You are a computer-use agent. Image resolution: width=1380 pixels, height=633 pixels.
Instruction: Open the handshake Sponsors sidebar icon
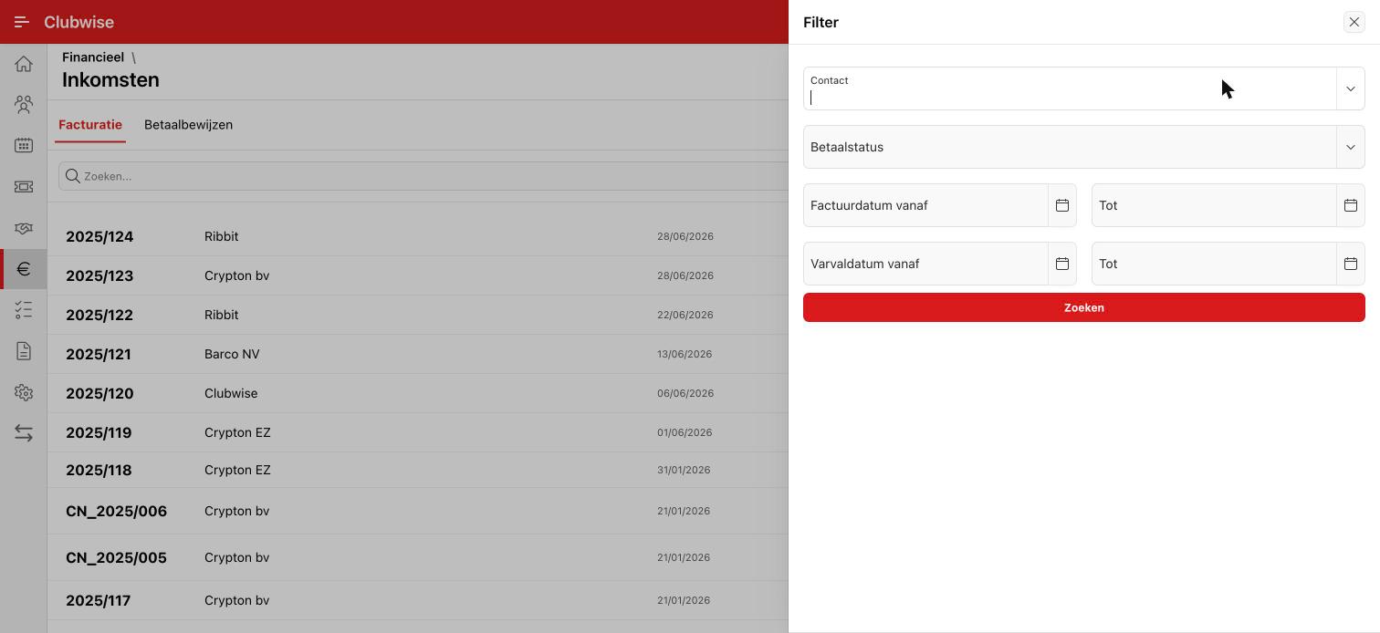click(24, 228)
